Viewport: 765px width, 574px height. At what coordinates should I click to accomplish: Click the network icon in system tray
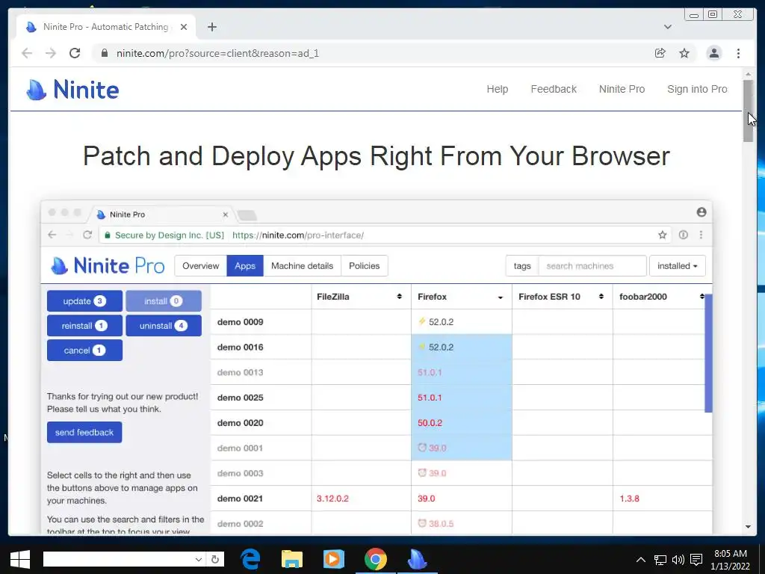pyautogui.click(x=660, y=560)
